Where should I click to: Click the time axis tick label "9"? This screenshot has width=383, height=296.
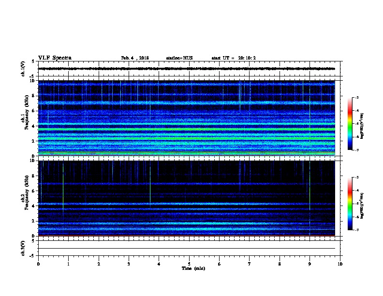point(309,264)
